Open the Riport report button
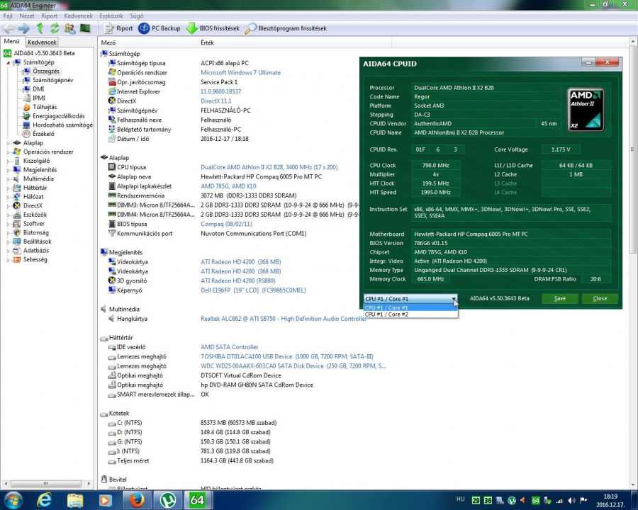Viewport: 638px width, 510px height. coord(118,28)
